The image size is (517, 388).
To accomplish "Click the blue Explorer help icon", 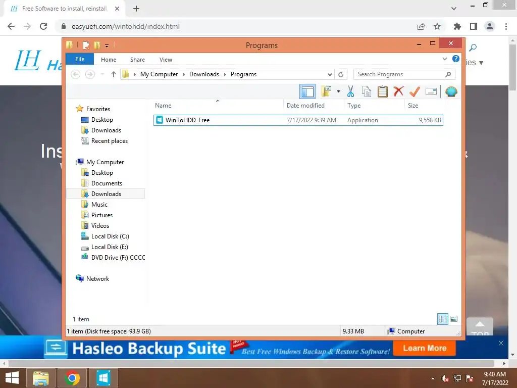I will [x=456, y=59].
